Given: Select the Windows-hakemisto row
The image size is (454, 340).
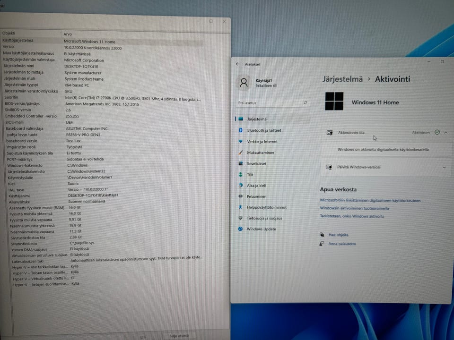Looking at the screenshot, I should [x=106, y=165].
